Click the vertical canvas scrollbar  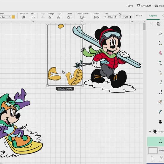pos(144,27)
